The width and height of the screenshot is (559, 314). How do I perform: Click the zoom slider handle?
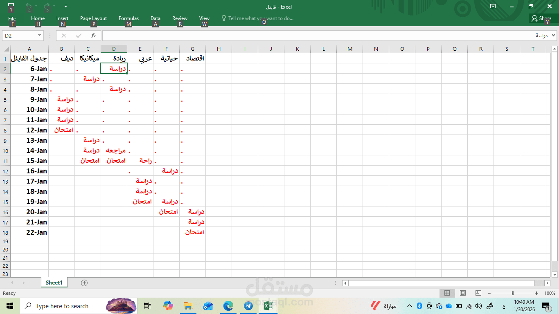click(513, 293)
